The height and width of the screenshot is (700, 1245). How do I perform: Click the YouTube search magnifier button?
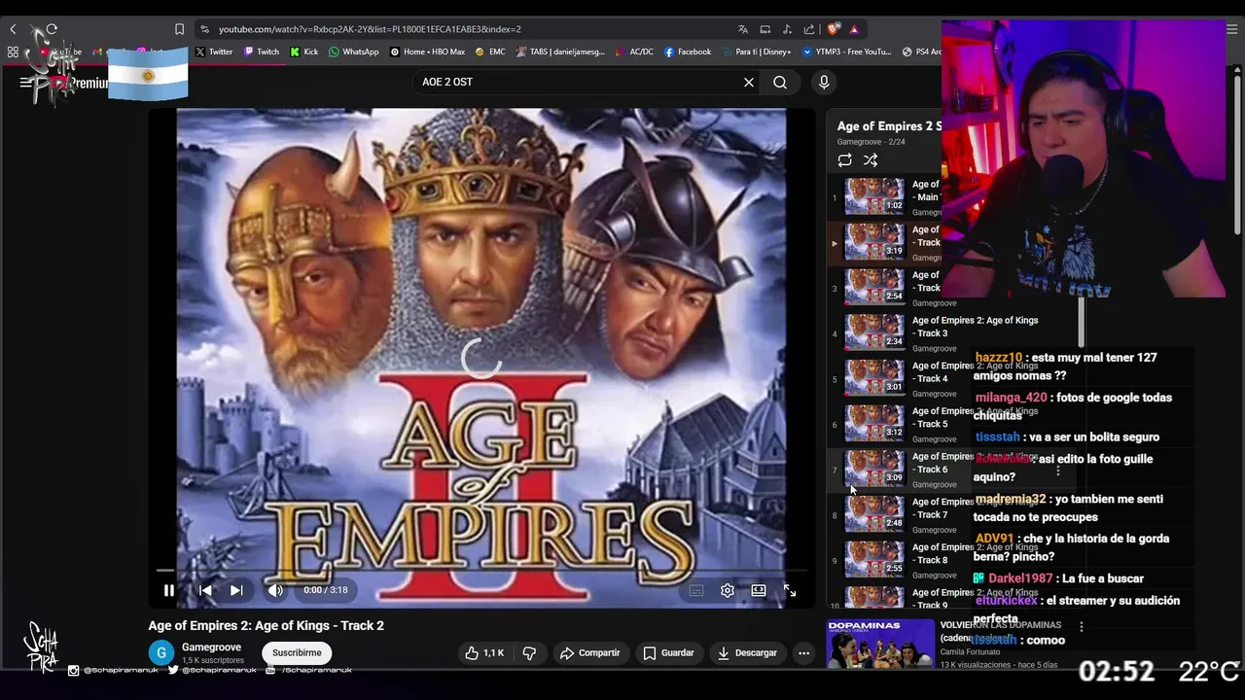(x=780, y=83)
